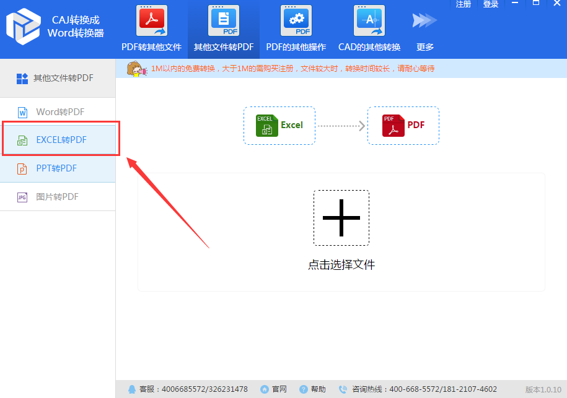Select PPT转PDF in the sidebar
This screenshot has width=567, height=398.
tap(58, 168)
